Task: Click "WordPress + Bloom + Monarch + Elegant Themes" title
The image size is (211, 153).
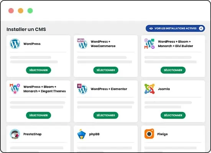Action: point(45,89)
